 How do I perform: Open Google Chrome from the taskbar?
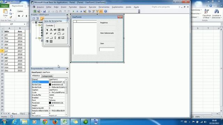point(45,122)
